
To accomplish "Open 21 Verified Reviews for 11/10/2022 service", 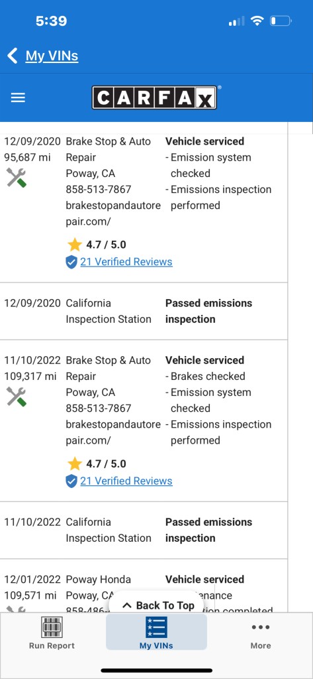I will [x=126, y=481].
